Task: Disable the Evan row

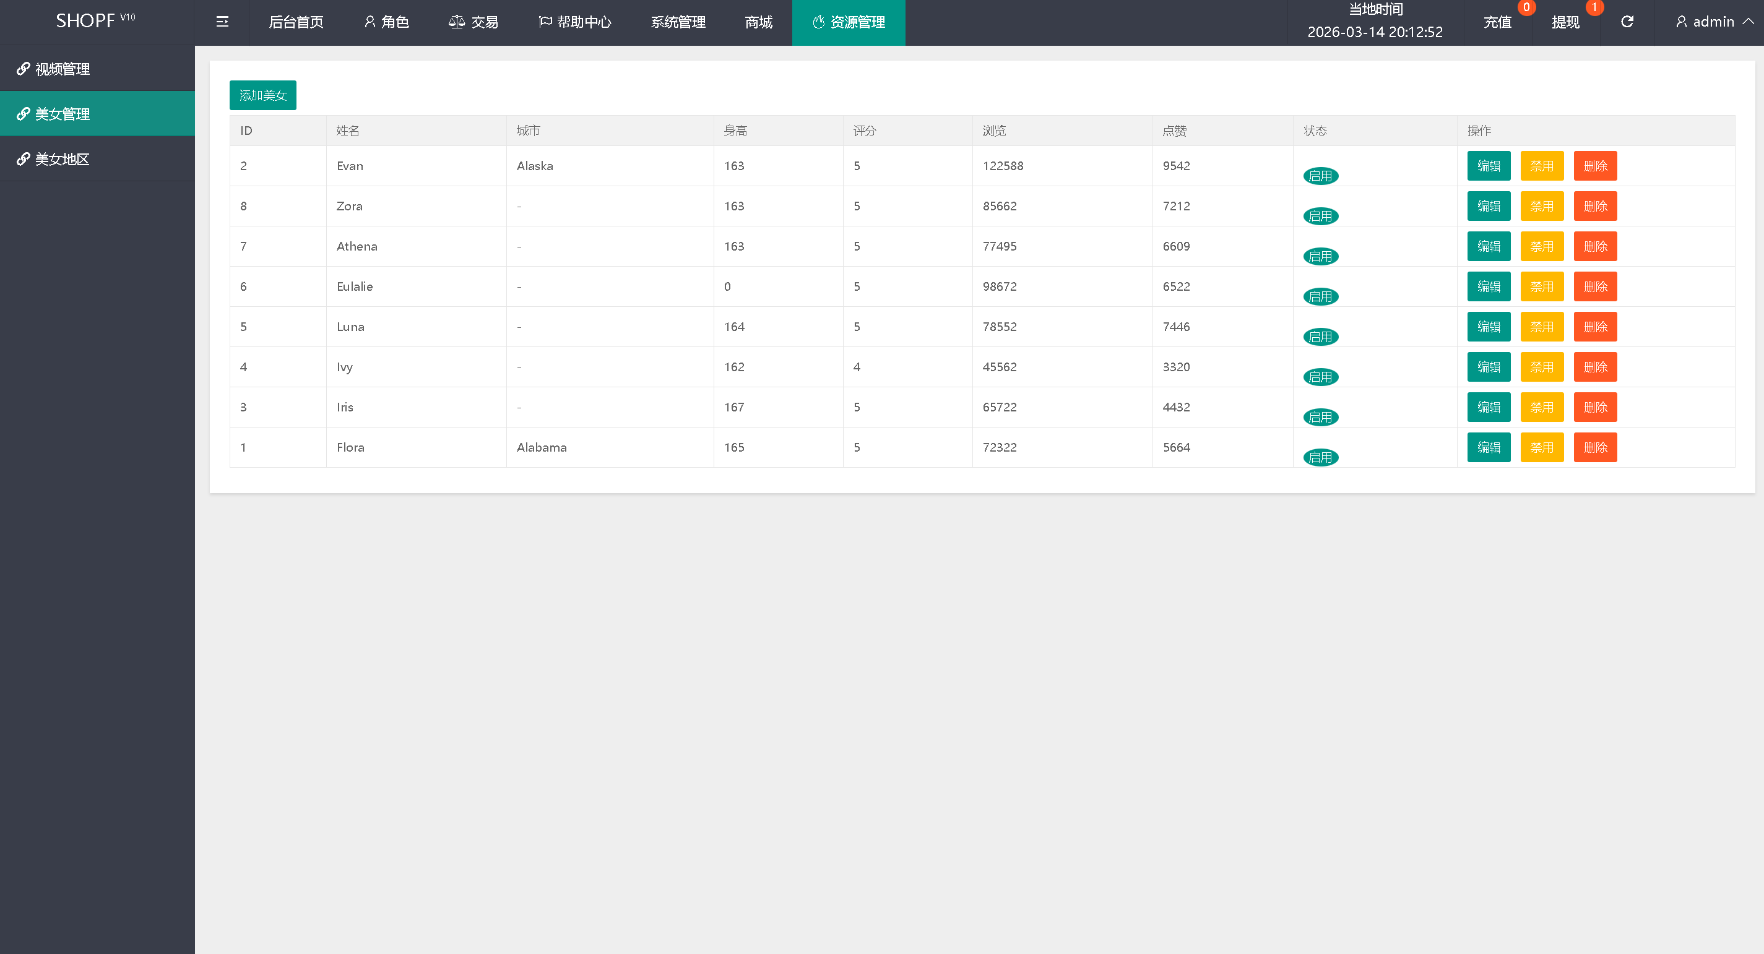Action: click(1542, 166)
